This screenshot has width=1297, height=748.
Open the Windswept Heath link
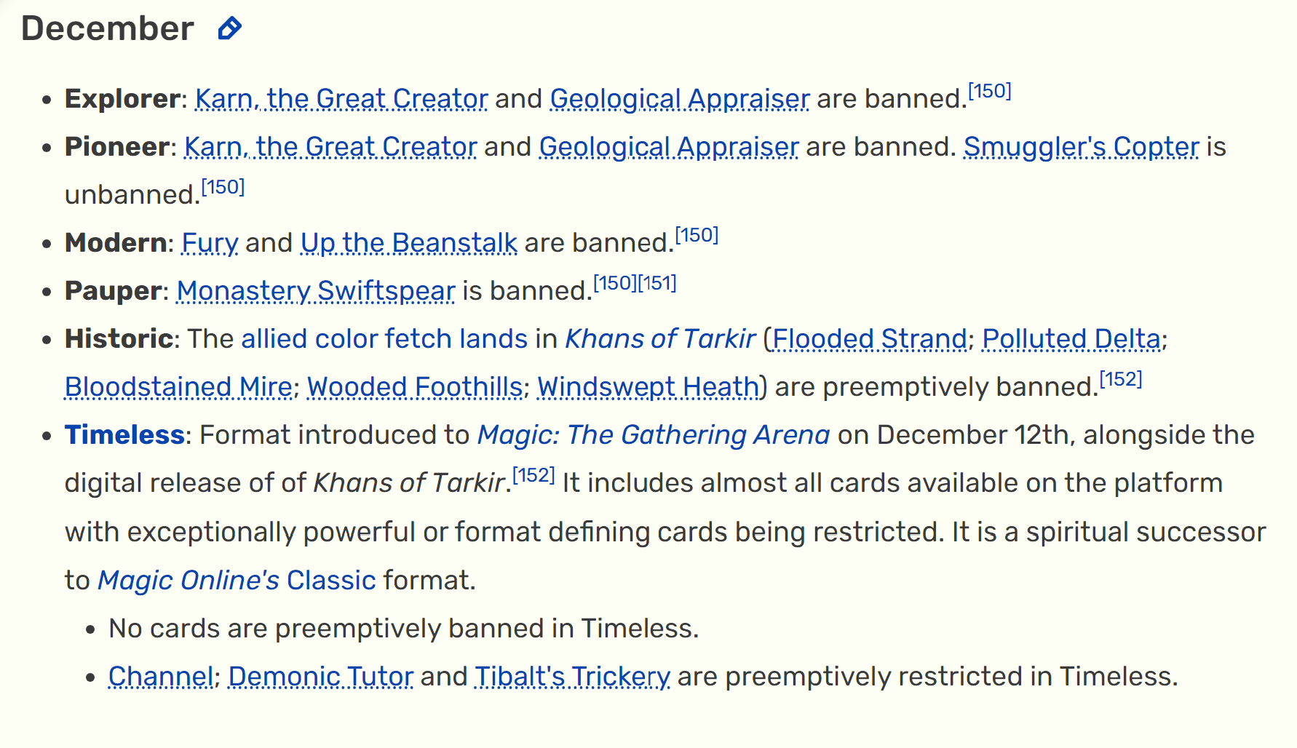pos(648,387)
